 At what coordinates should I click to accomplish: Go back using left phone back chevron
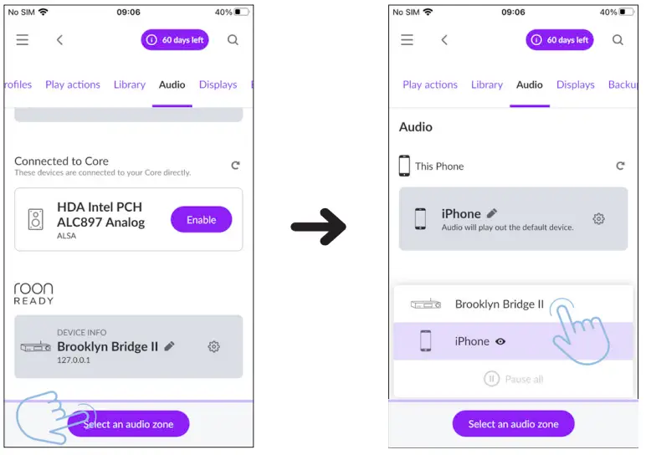(x=59, y=40)
